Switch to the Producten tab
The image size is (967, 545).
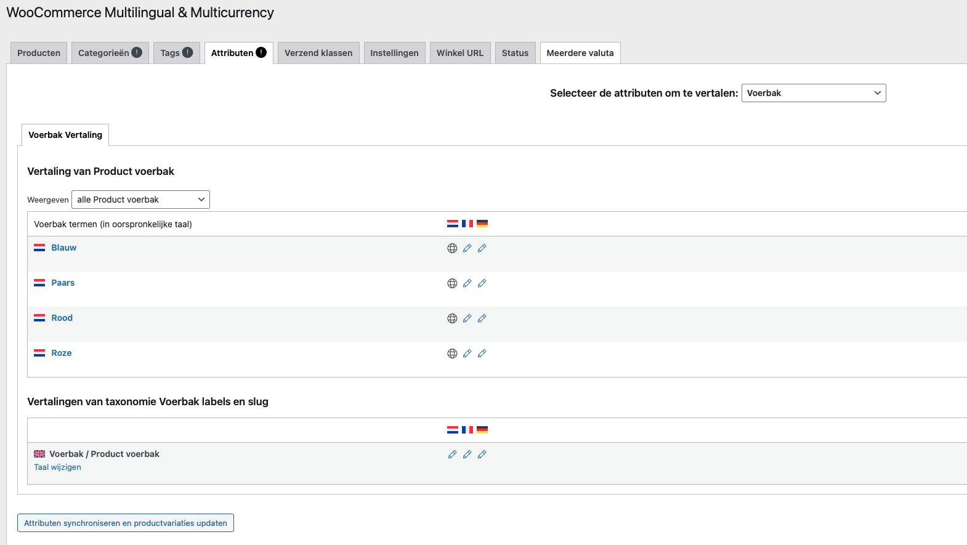(x=39, y=53)
